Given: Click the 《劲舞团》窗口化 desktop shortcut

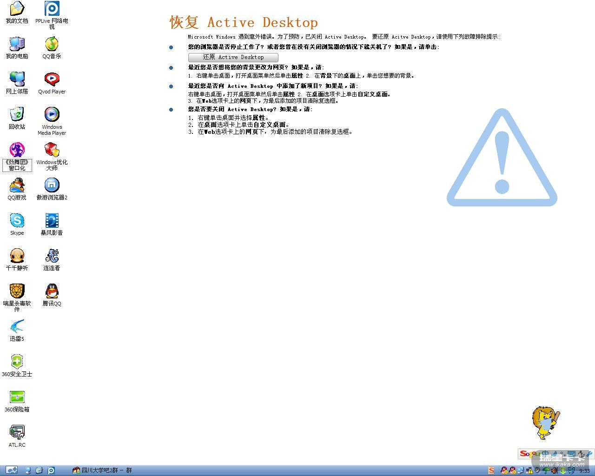Looking at the screenshot, I should coord(17,157).
